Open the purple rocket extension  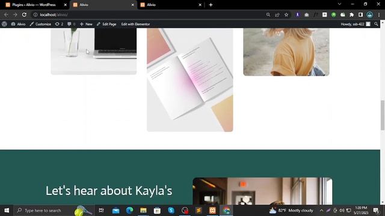coord(298,14)
